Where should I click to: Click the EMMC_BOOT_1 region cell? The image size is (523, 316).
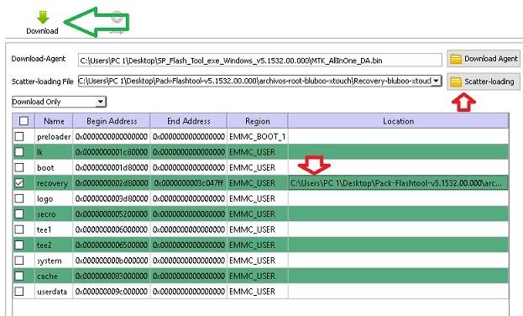coord(257,136)
